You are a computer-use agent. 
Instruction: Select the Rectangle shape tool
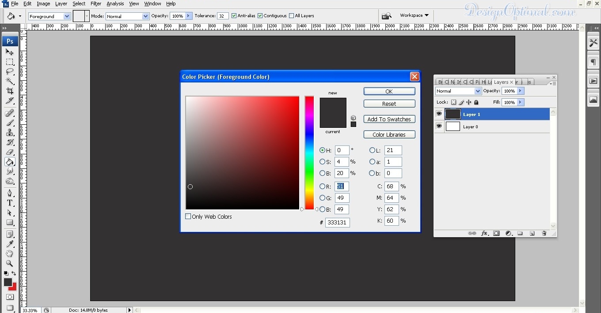click(10, 222)
